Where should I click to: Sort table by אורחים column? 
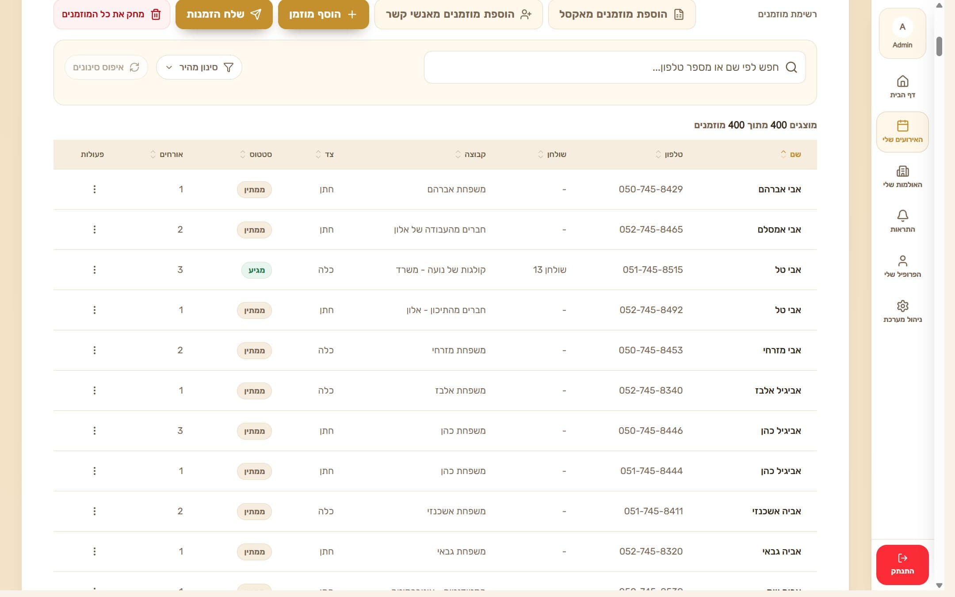(x=166, y=154)
